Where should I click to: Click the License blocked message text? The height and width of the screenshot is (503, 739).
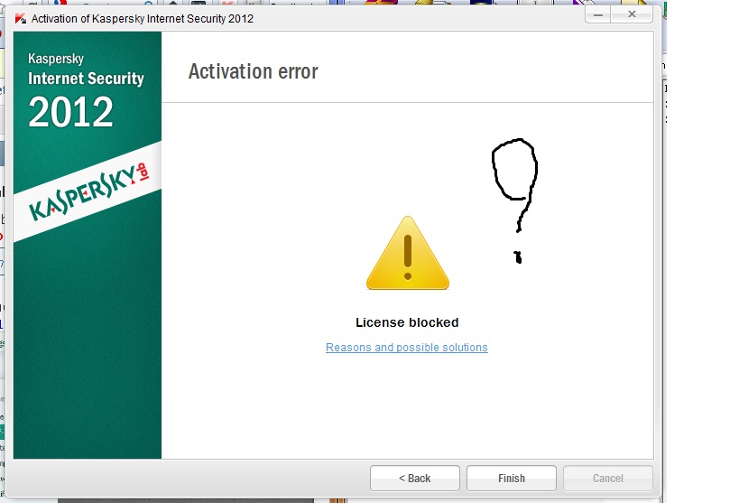pyautogui.click(x=407, y=322)
